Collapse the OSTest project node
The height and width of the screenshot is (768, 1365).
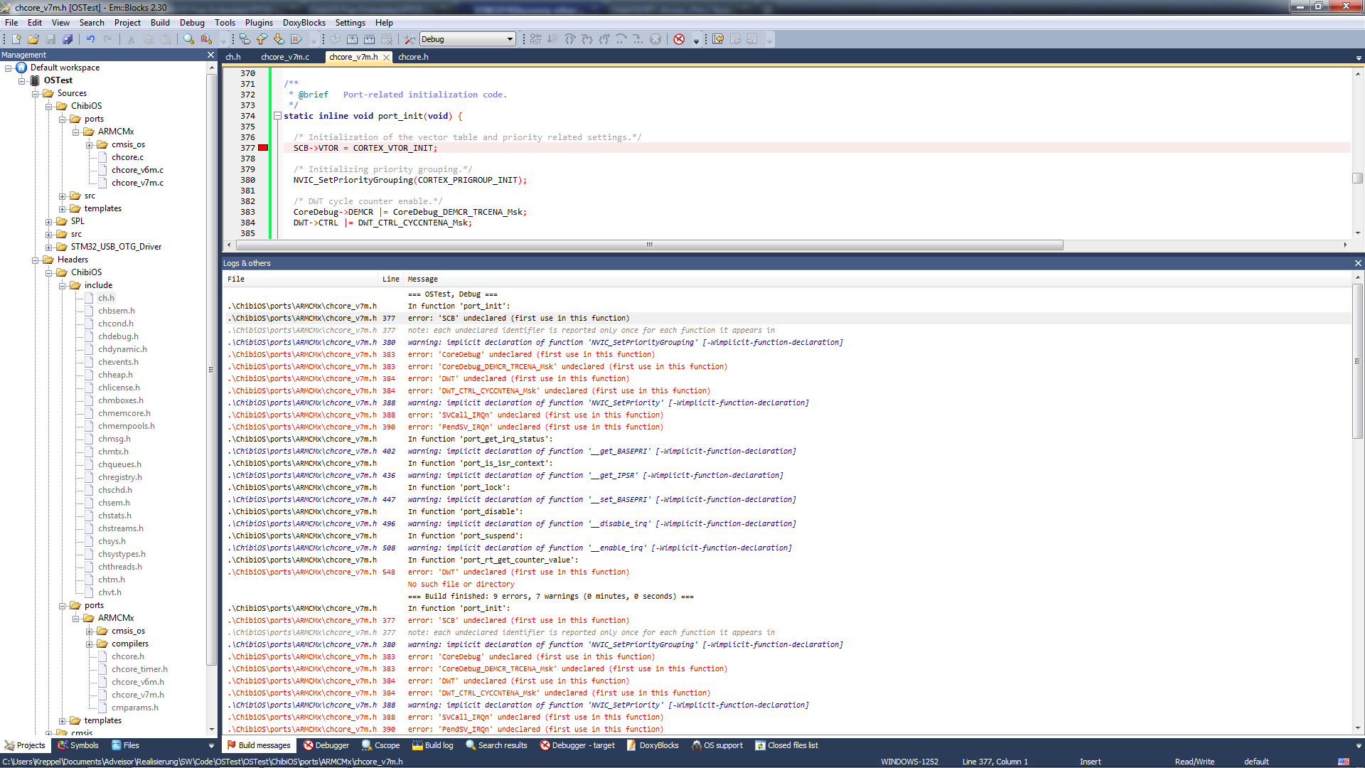tap(22, 80)
